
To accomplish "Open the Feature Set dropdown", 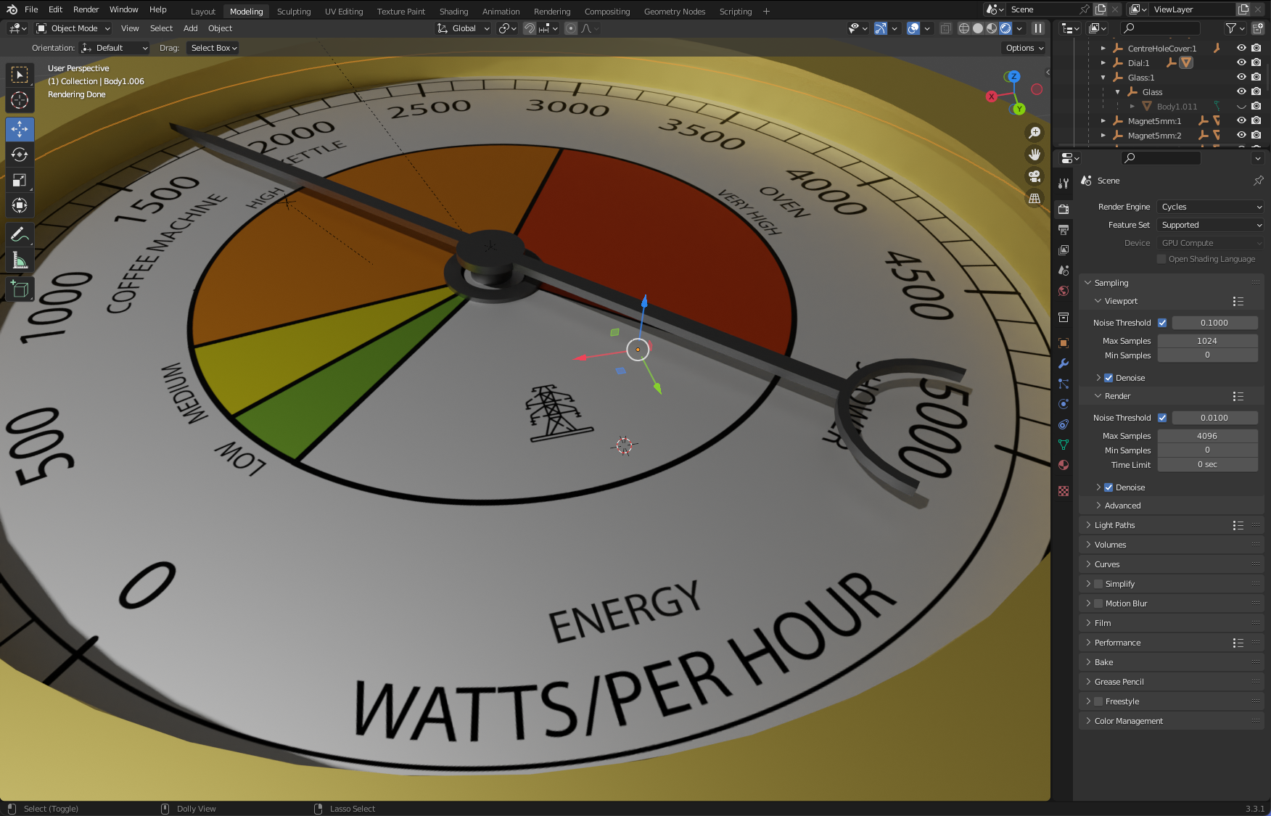I will [x=1211, y=225].
